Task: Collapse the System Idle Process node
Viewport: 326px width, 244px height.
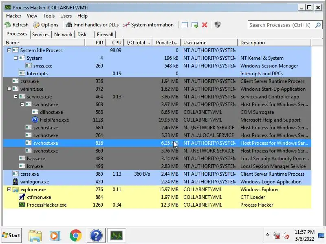Action: coord(9,50)
